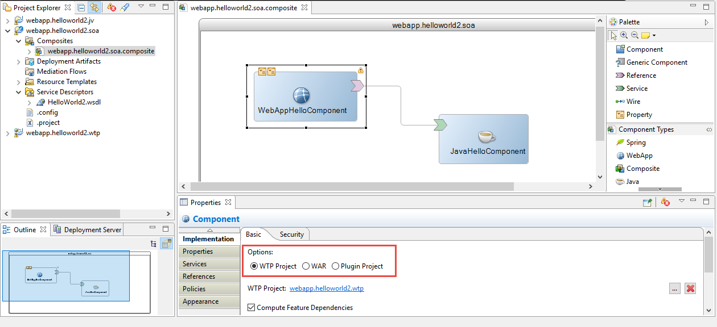Expand the Deployment Artifacts folder
Screen dimensions: 717x327
coord(18,61)
